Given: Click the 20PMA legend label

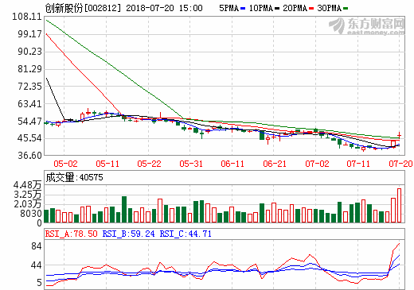Looking at the screenshot, I should coord(295,8).
